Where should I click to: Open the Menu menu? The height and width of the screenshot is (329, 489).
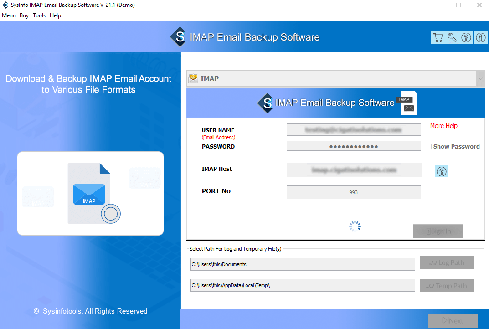point(9,15)
